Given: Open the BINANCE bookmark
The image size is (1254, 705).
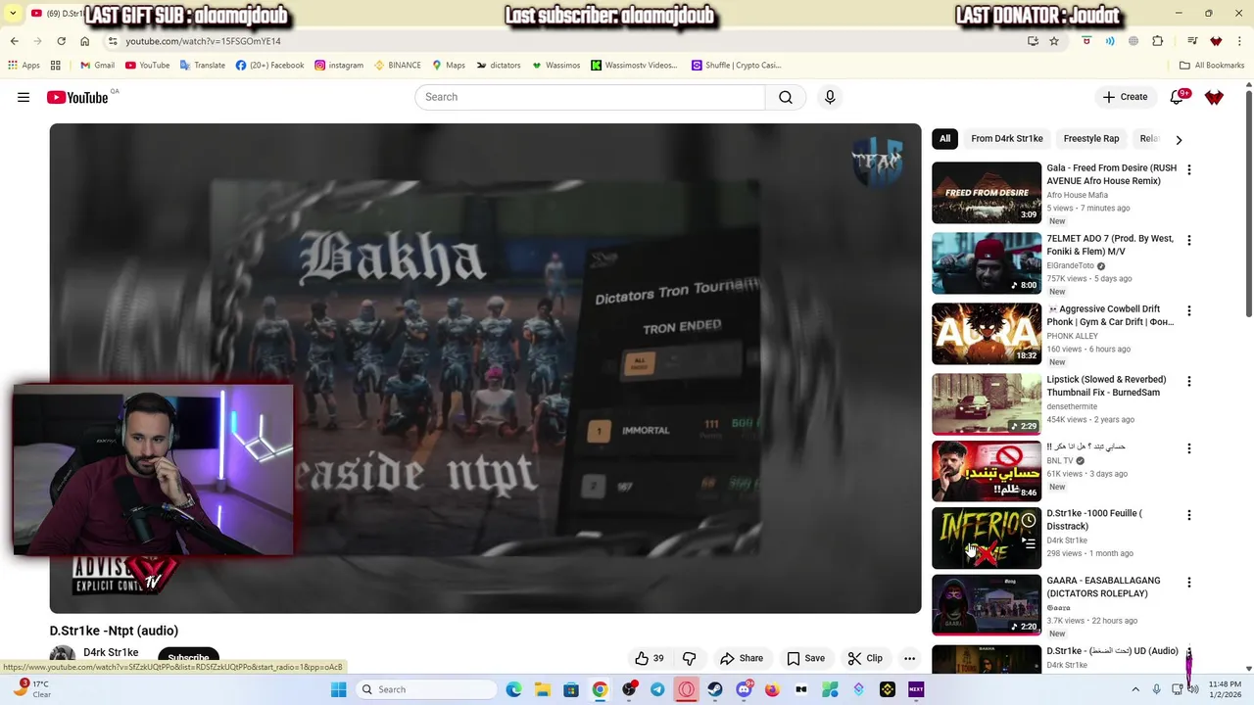Looking at the screenshot, I should tap(398, 66).
